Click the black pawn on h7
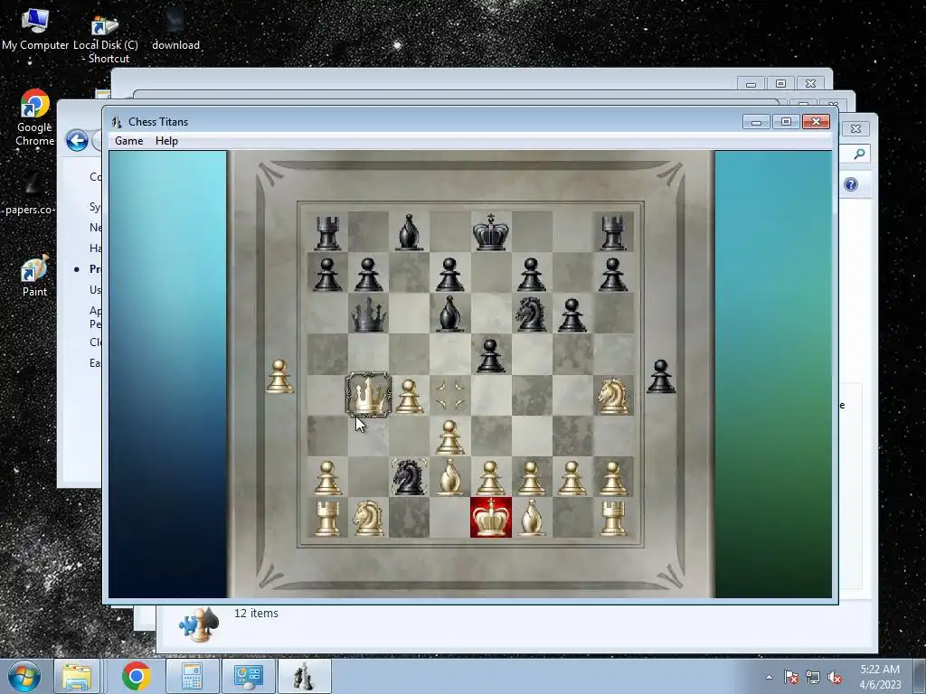 tap(613, 274)
